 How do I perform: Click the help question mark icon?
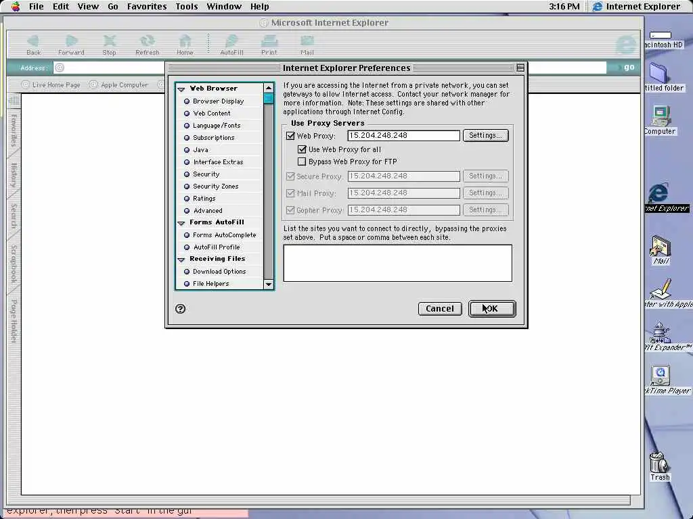point(180,308)
